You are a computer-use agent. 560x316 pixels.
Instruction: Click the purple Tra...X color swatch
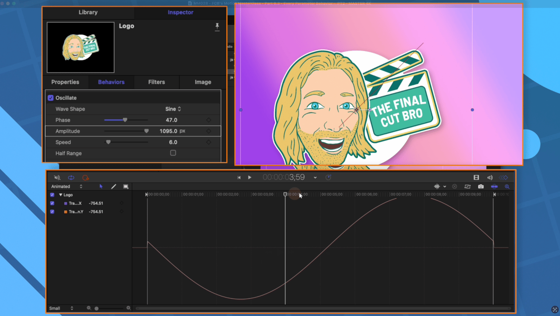click(66, 203)
